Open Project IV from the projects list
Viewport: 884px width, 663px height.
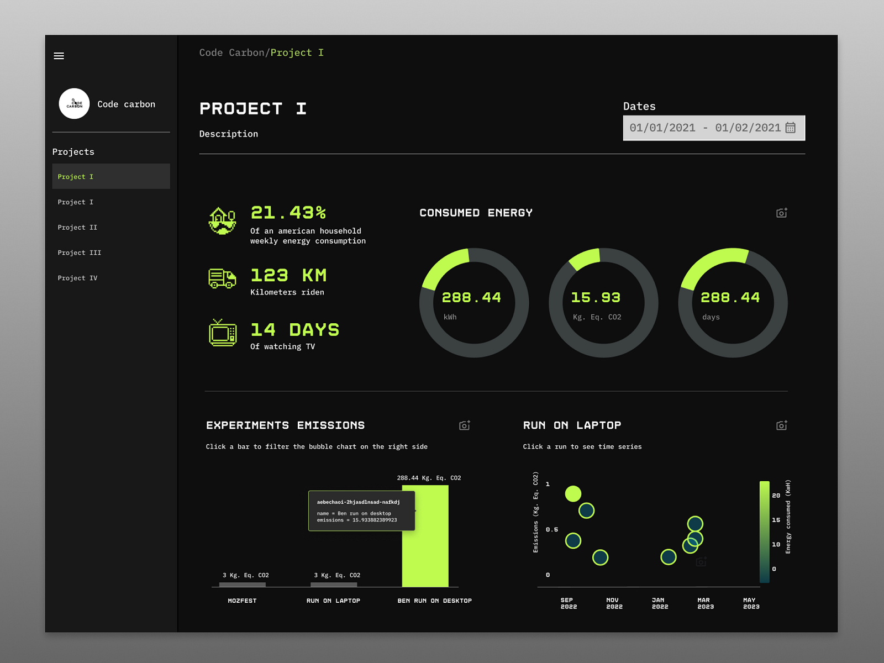tap(77, 277)
